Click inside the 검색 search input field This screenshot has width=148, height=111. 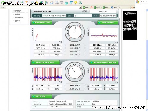pos(43,7)
